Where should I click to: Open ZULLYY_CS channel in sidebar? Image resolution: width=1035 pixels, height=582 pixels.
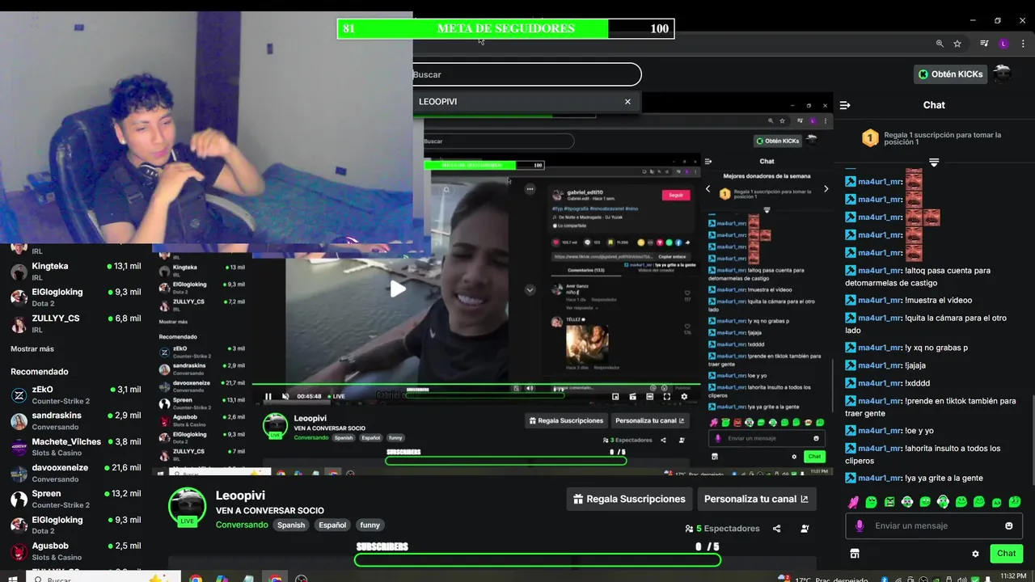point(75,323)
